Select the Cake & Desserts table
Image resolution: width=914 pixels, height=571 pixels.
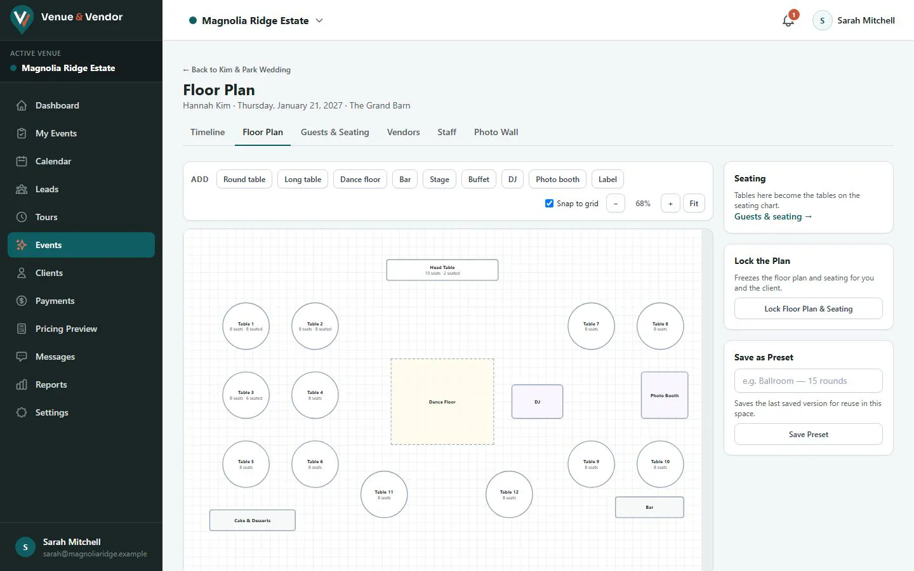[253, 520]
